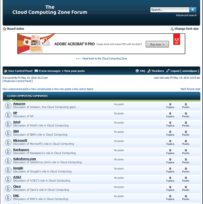The image size is (203, 204).
Task: Click the Rackspace forum status icon
Action: 8,151
